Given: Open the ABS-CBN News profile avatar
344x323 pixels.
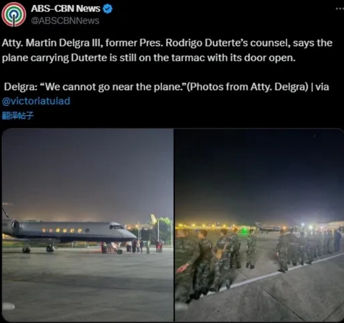Looking at the screenshot, I should 14,15.
